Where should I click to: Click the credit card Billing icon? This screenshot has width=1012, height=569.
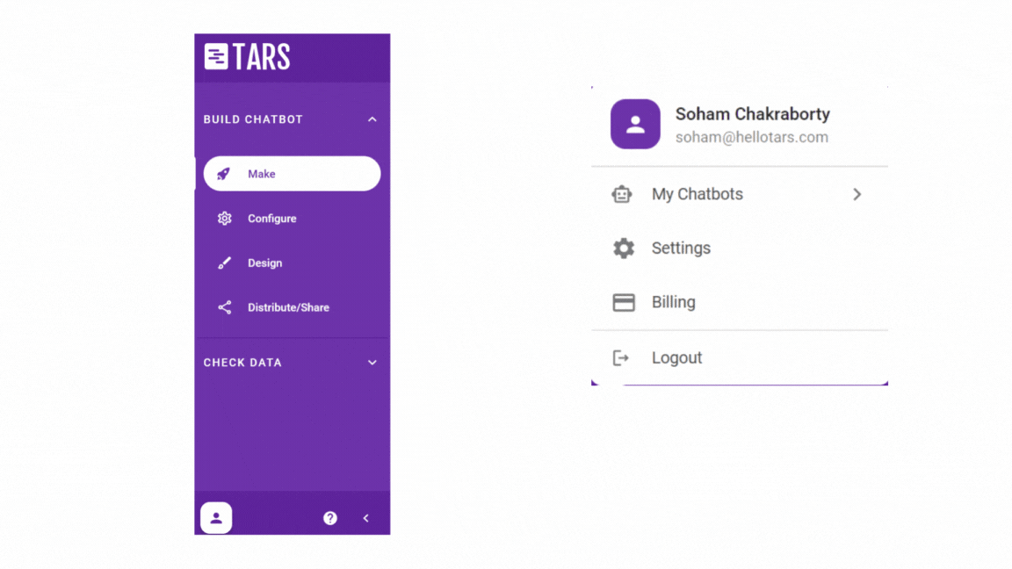click(x=624, y=302)
